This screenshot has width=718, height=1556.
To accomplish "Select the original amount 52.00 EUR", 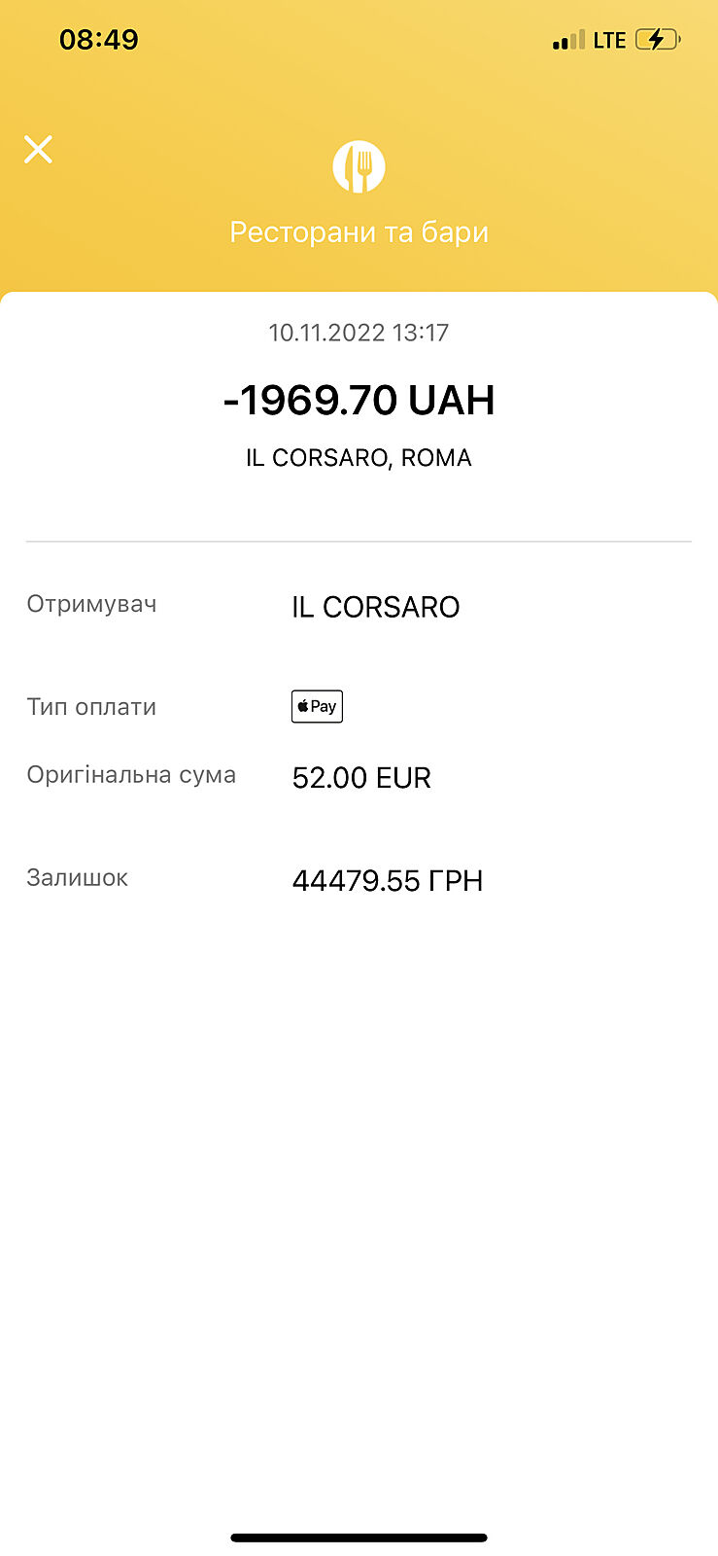I will [x=361, y=778].
